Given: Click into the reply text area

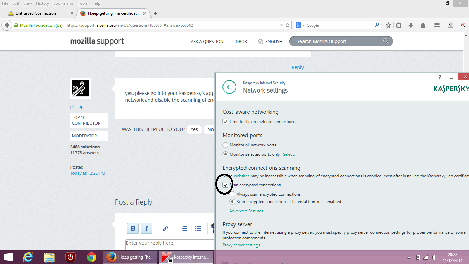Looking at the screenshot, I should click(x=170, y=244).
